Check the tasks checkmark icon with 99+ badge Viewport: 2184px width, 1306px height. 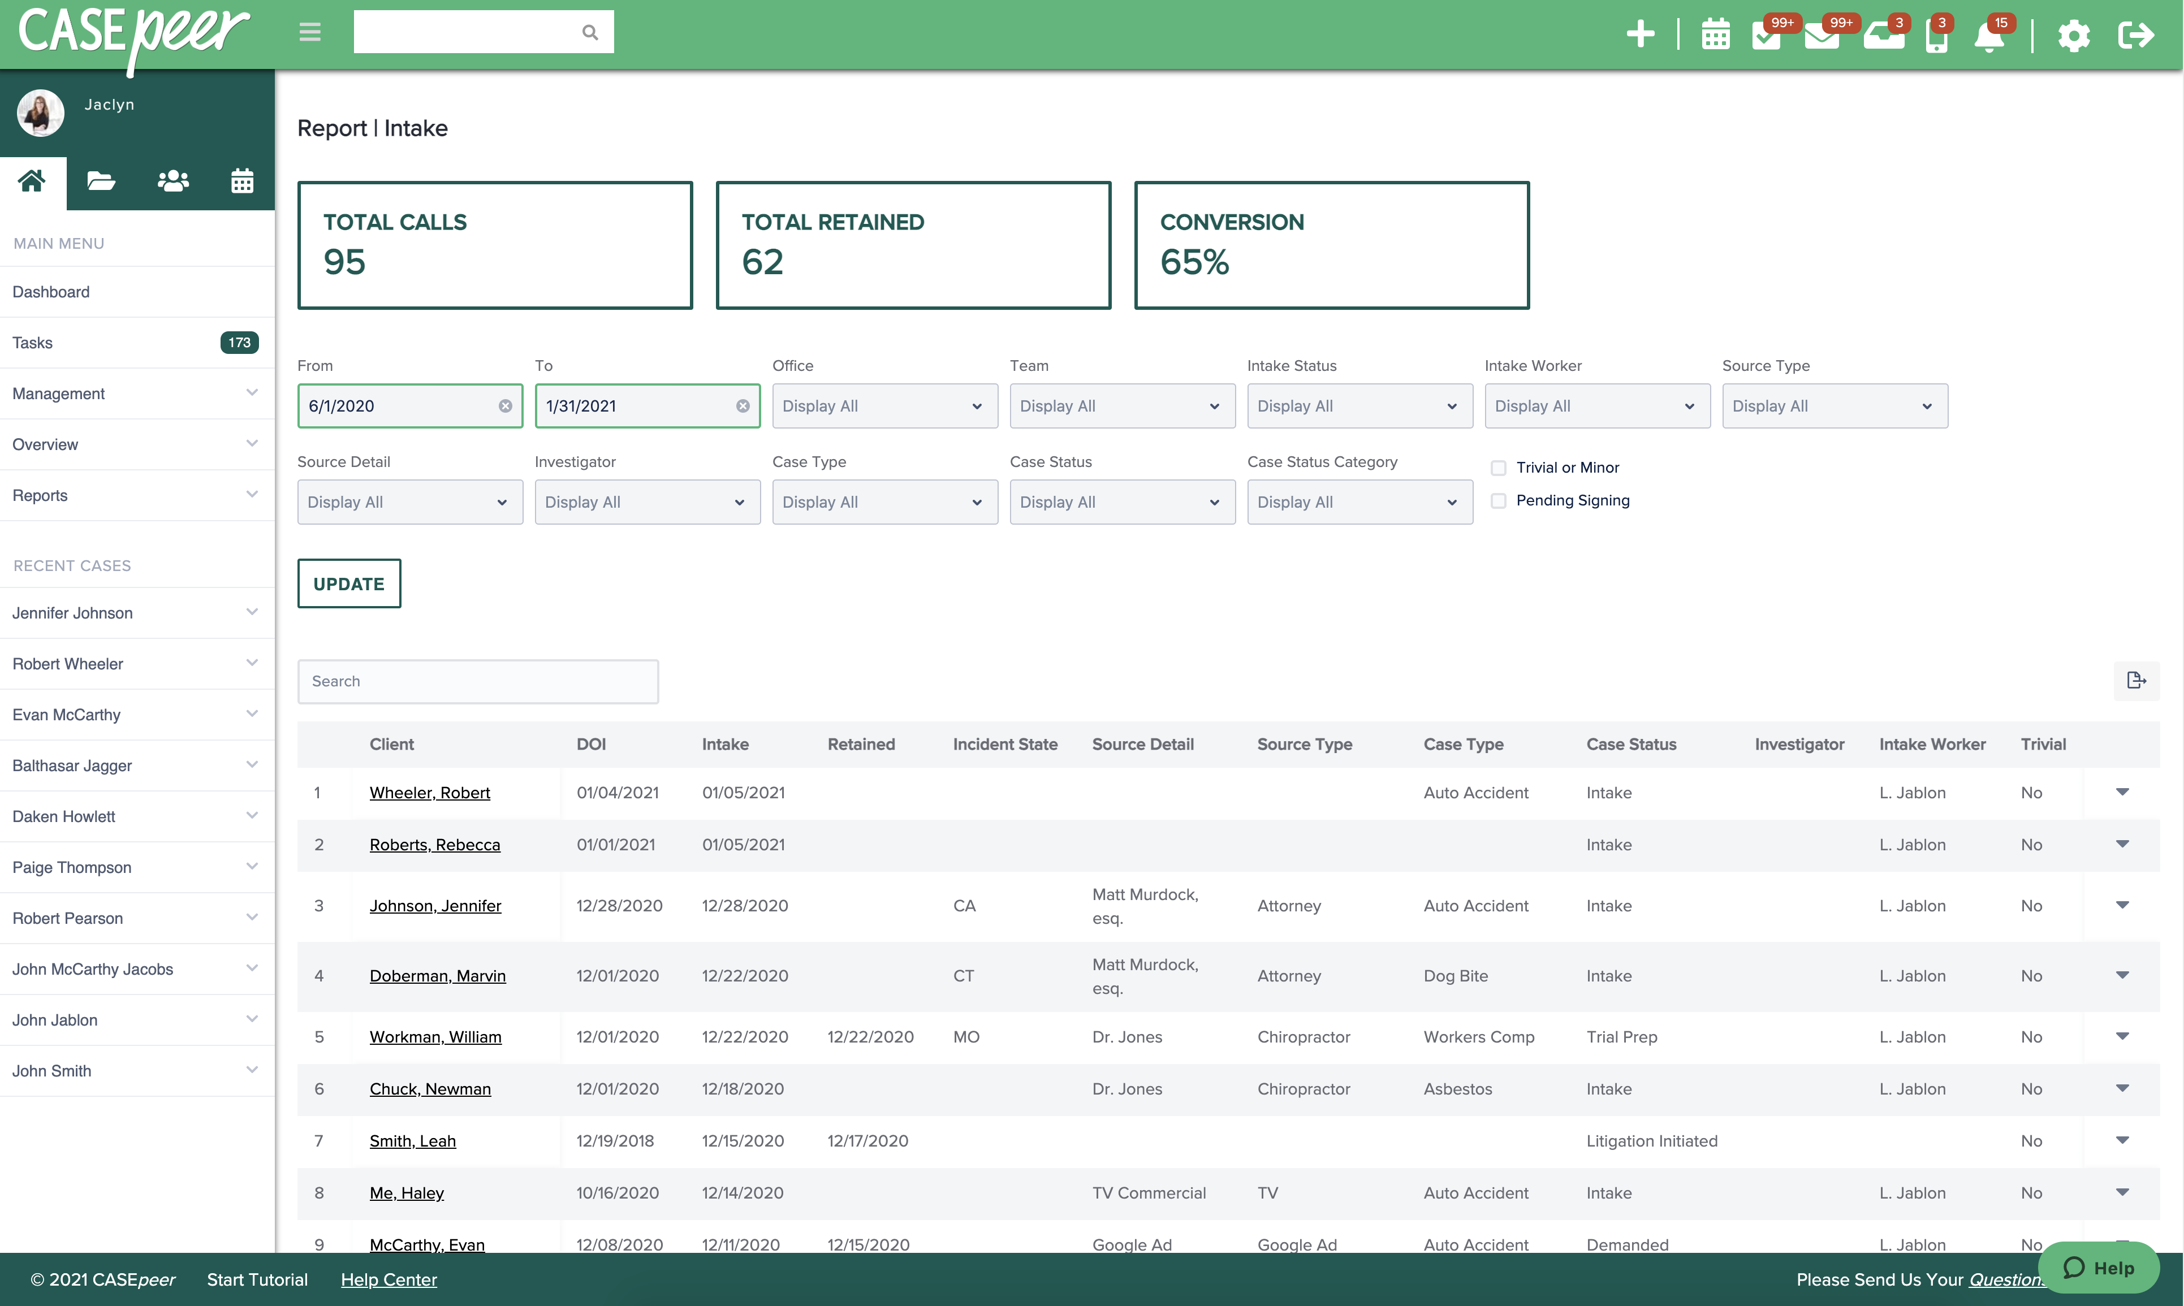click(1767, 36)
